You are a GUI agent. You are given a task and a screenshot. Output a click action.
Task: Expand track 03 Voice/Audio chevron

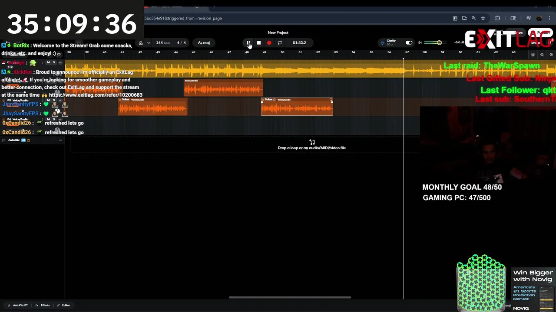point(61,101)
